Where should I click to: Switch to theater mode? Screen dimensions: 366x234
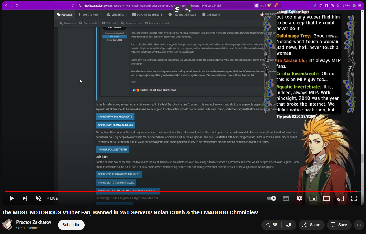click(327, 198)
